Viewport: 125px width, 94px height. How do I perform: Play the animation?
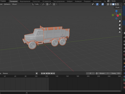coord(49,73)
